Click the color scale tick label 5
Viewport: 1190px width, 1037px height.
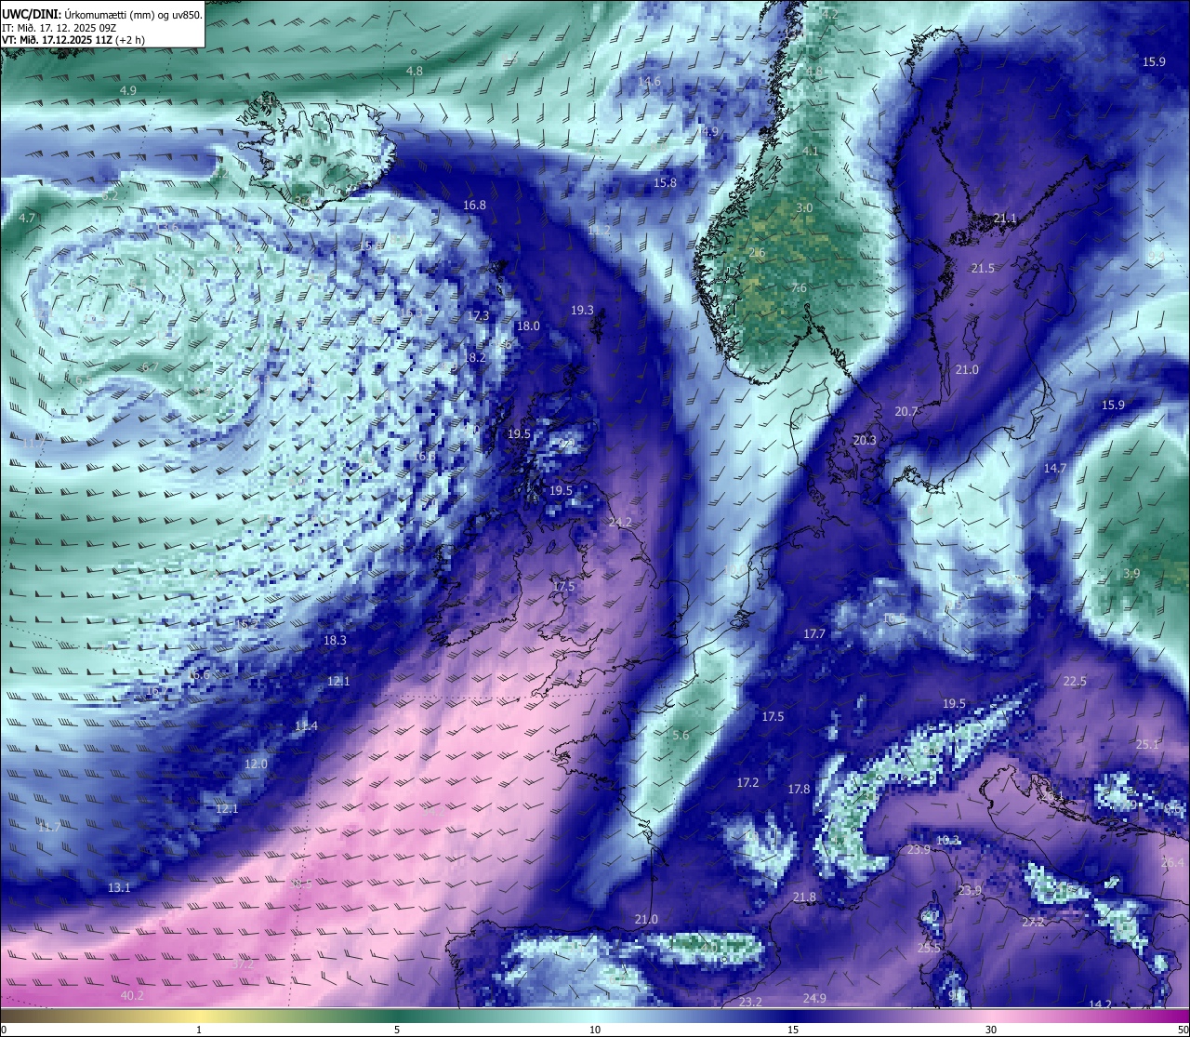pos(397,1030)
